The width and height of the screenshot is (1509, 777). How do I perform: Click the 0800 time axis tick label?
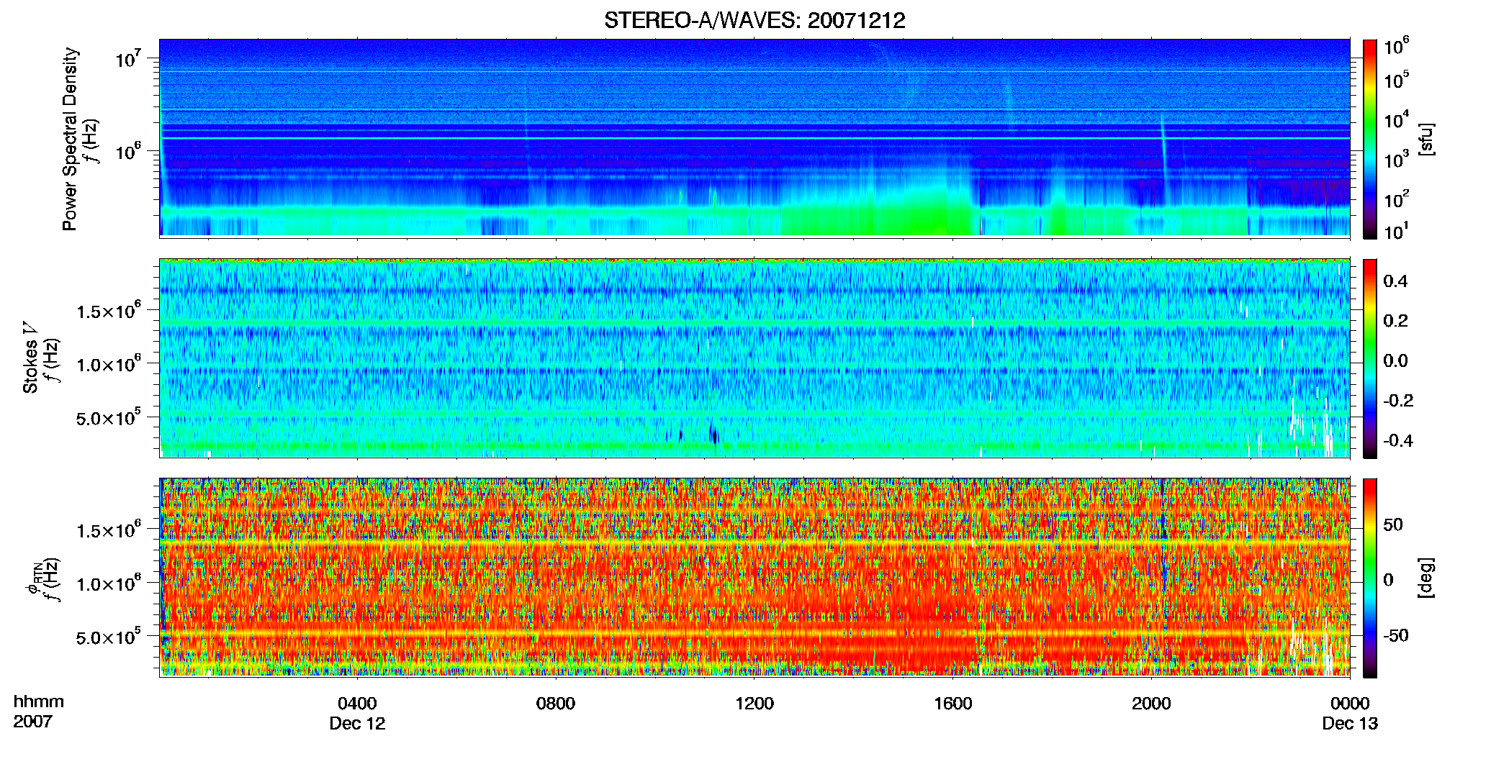(x=556, y=704)
